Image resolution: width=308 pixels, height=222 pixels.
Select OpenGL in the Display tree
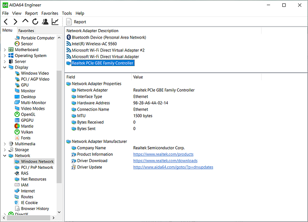[x=28, y=114]
